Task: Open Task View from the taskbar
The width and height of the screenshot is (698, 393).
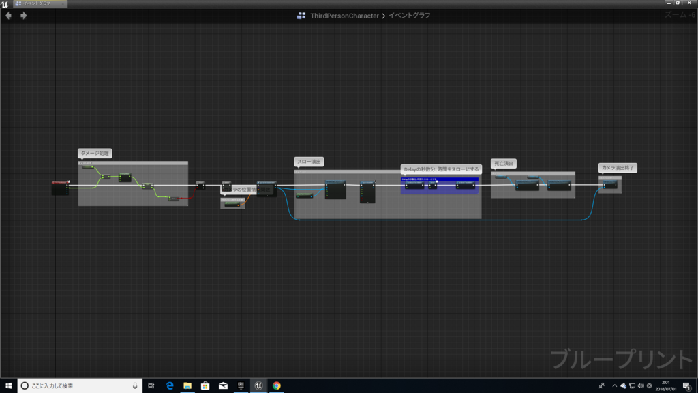Action: point(151,386)
